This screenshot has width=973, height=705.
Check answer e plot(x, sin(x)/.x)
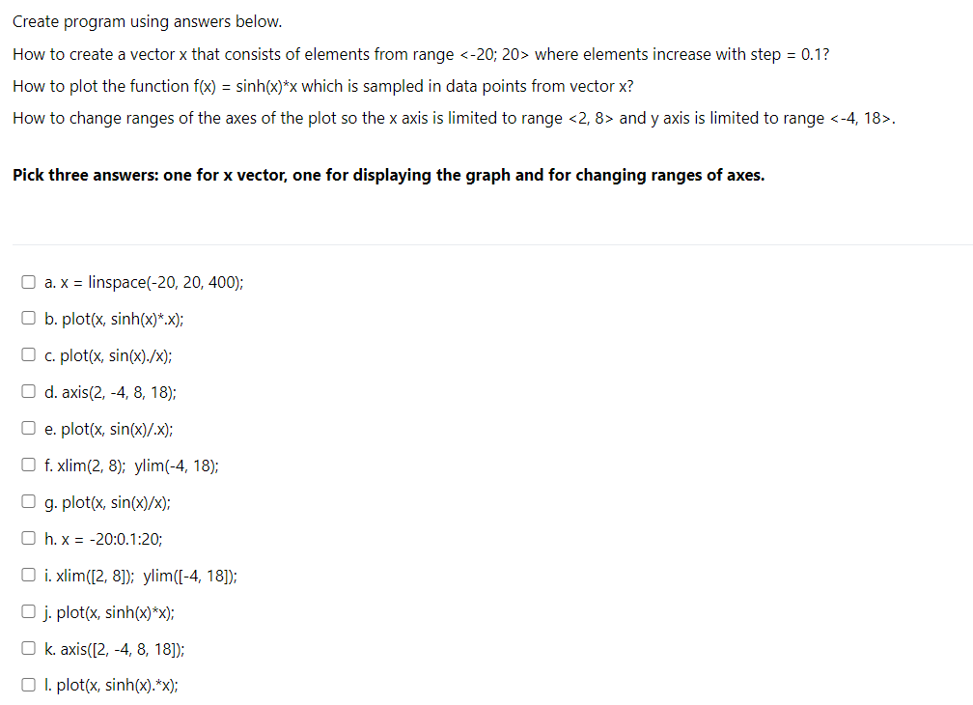click(28, 427)
